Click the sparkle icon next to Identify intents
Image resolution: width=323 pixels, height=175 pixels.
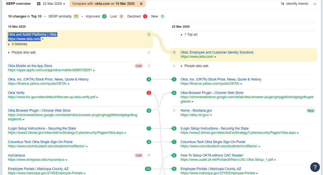tap(283, 4)
